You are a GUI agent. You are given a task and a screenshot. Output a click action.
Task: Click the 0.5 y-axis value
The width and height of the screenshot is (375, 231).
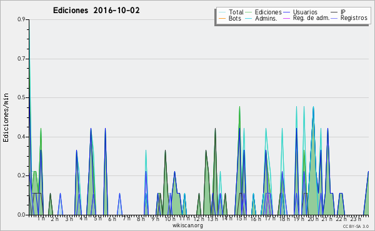coord(21,97)
